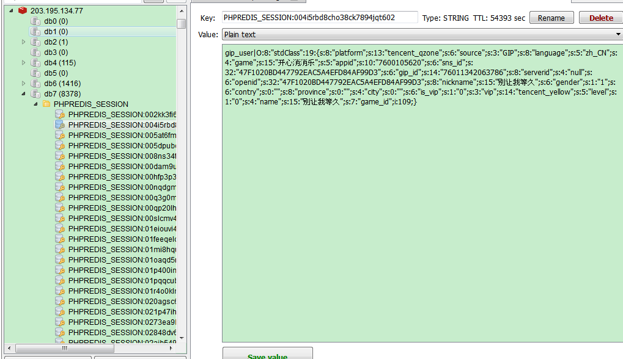Click the tree's horizontal scrollbar thumb

tap(65, 348)
